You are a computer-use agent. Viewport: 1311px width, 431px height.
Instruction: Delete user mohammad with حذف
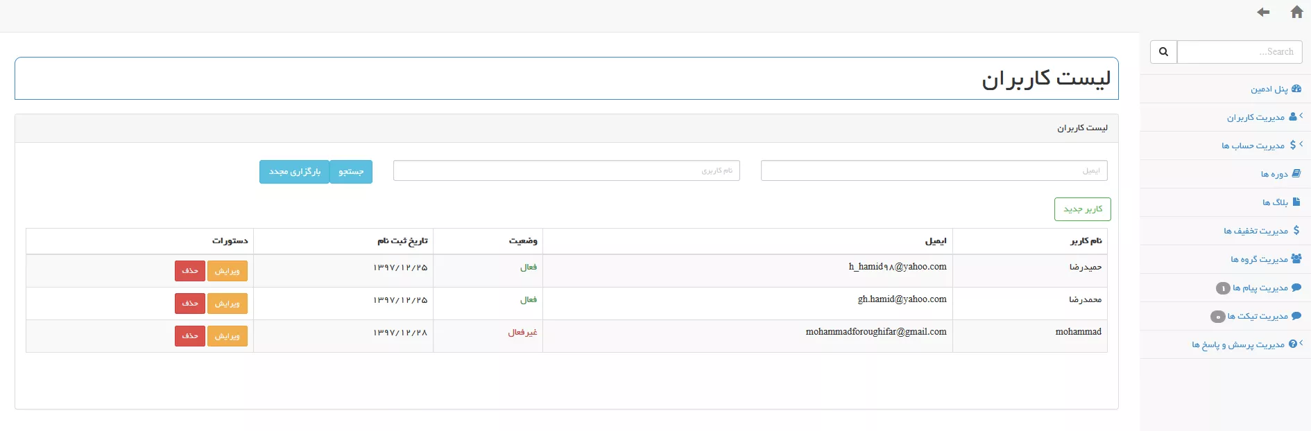(190, 336)
